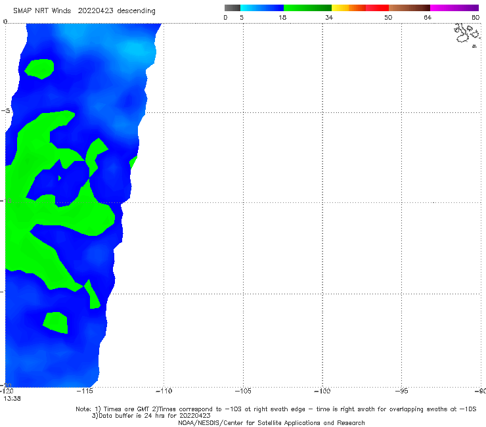Click the color bar label 34

329,18
